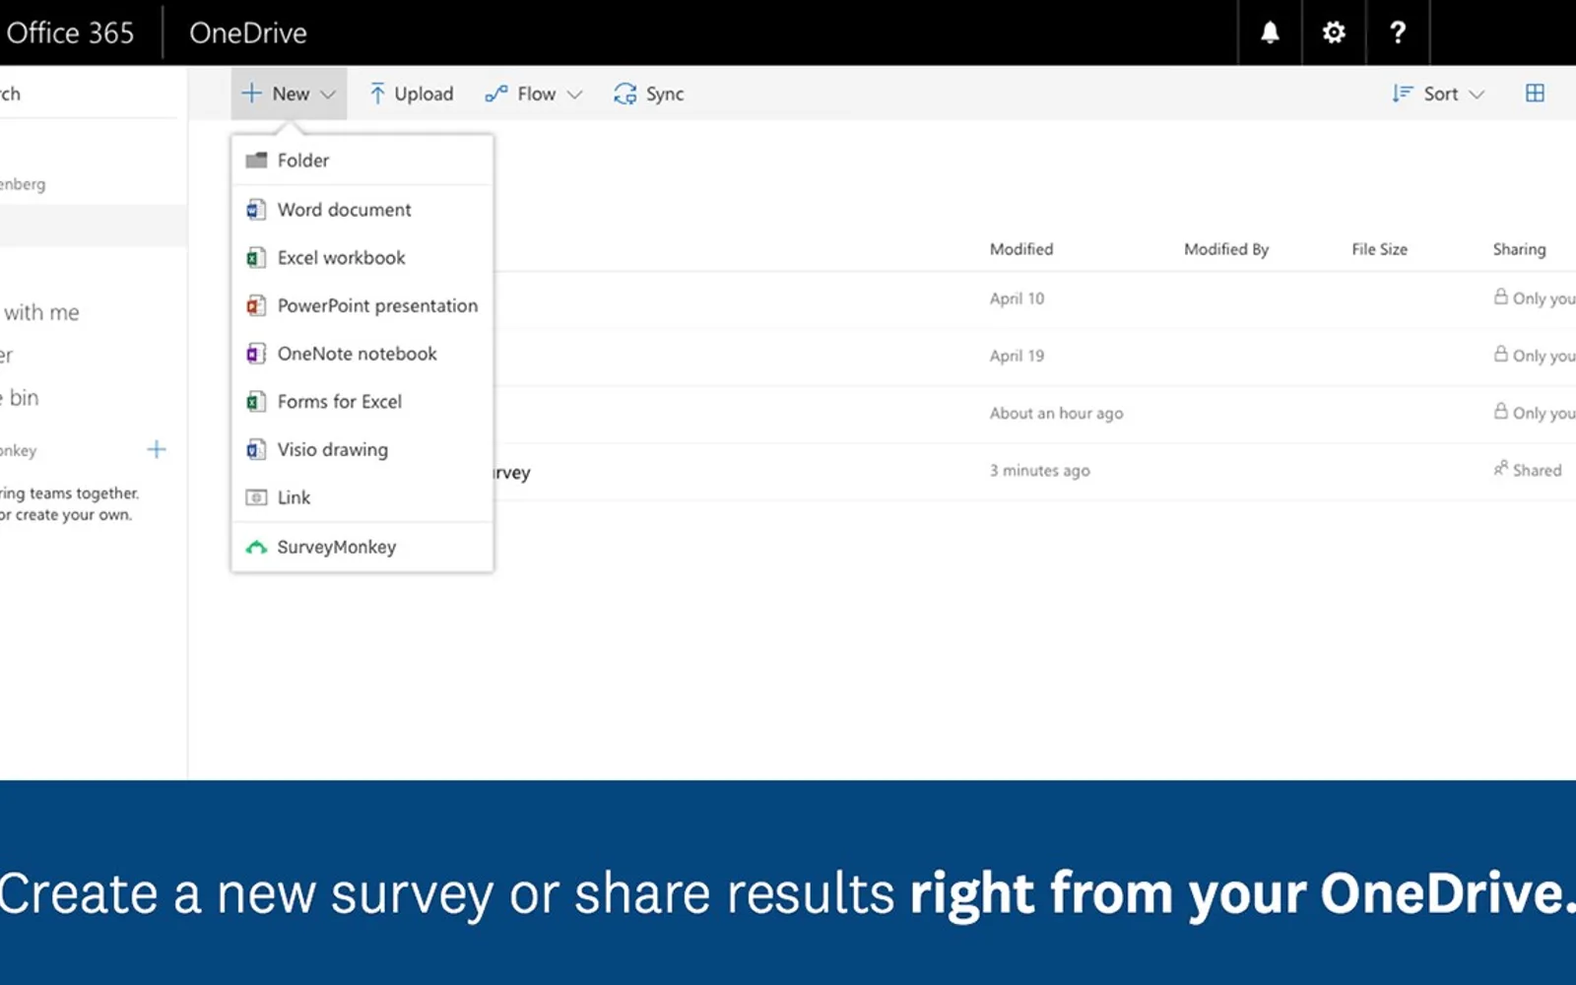Sort by the Modified column header
This screenshot has height=985, width=1576.
click(x=1021, y=249)
